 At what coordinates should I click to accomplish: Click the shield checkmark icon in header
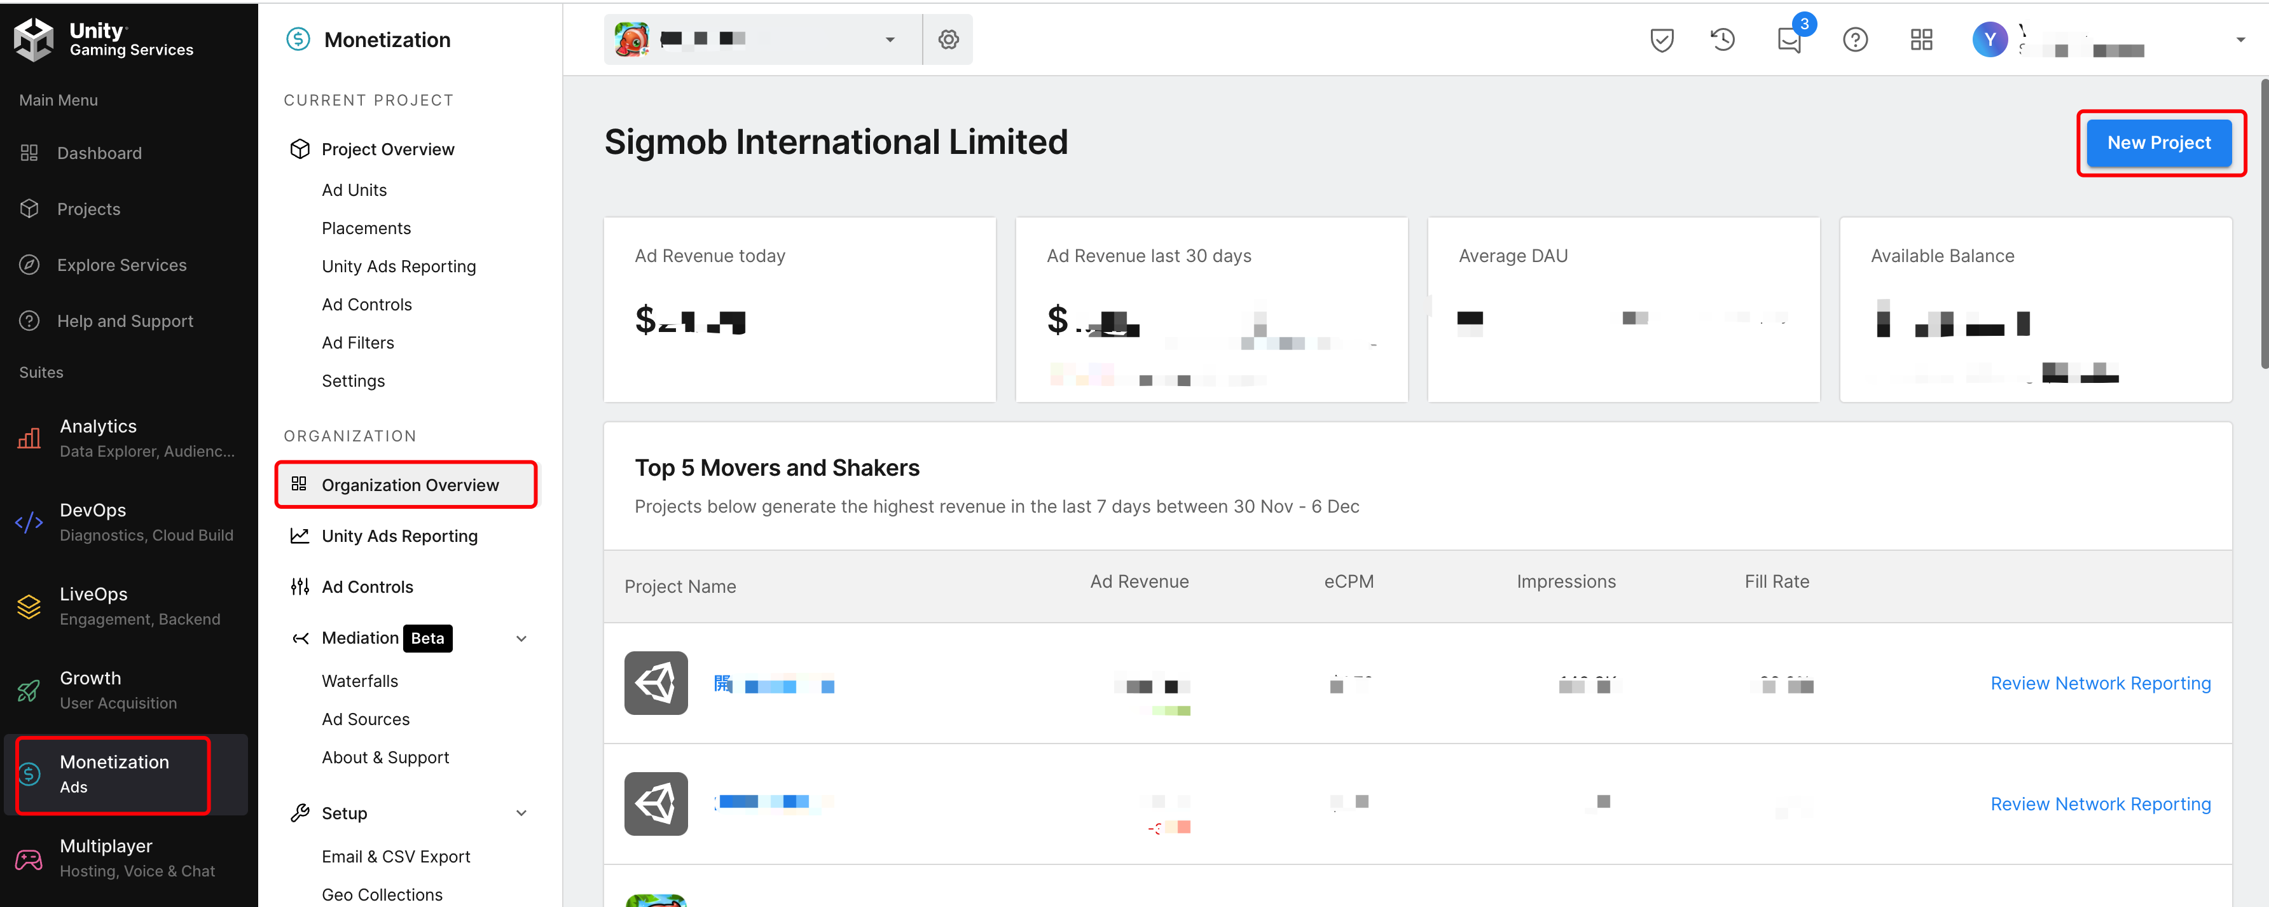[x=1661, y=39]
